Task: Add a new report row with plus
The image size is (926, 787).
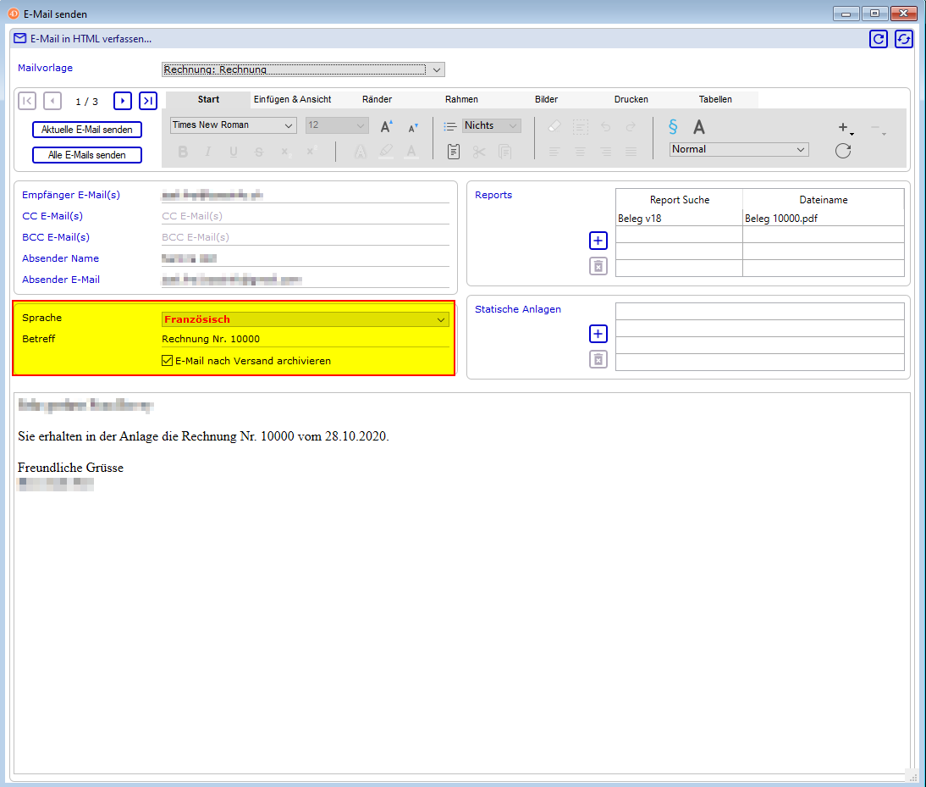Action: pyautogui.click(x=598, y=241)
